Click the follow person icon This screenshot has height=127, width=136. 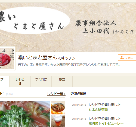click(x=122, y=58)
